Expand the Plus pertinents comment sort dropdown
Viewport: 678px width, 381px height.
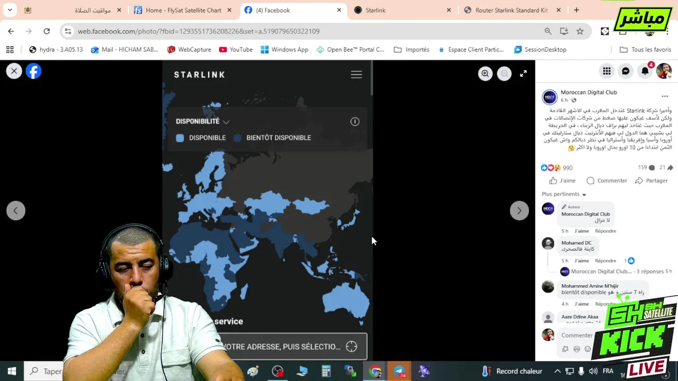click(x=564, y=194)
